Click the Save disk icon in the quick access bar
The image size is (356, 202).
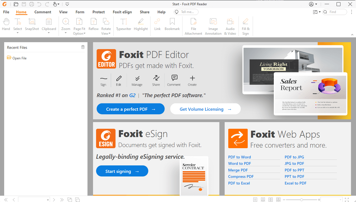[x=24, y=4]
